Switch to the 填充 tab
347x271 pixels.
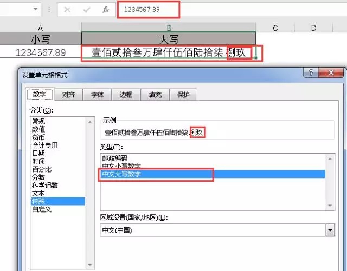(155, 95)
